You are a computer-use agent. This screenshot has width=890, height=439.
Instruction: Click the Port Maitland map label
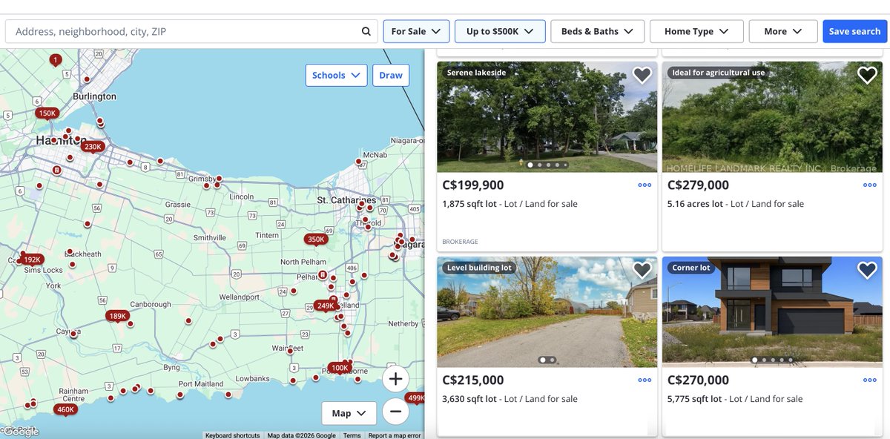coord(201,384)
